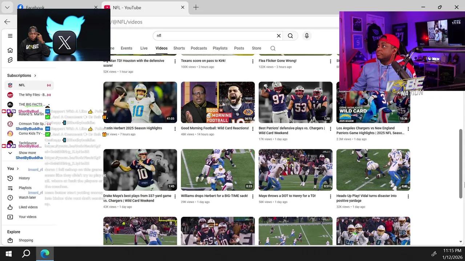This screenshot has width=465, height=261.
Task: Expand the You section chevron
Action: coord(18,169)
